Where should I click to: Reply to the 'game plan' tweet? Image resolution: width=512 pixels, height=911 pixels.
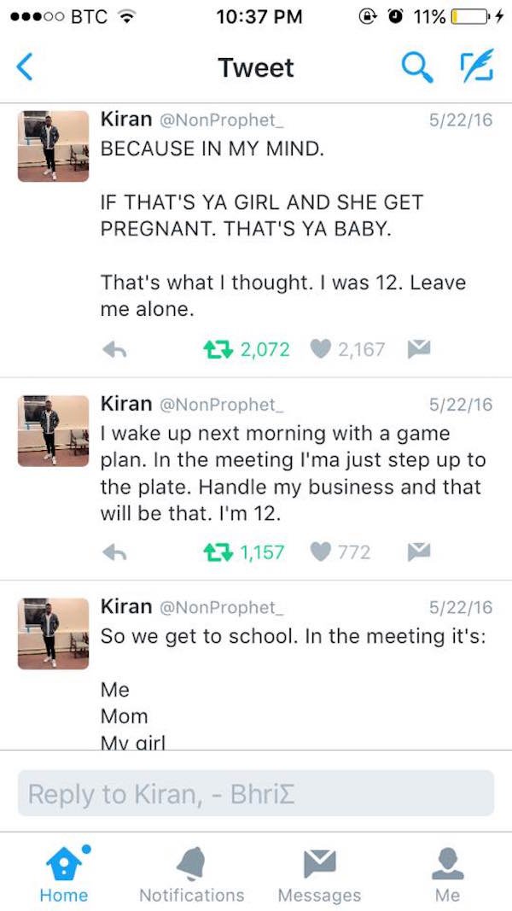click(x=115, y=552)
